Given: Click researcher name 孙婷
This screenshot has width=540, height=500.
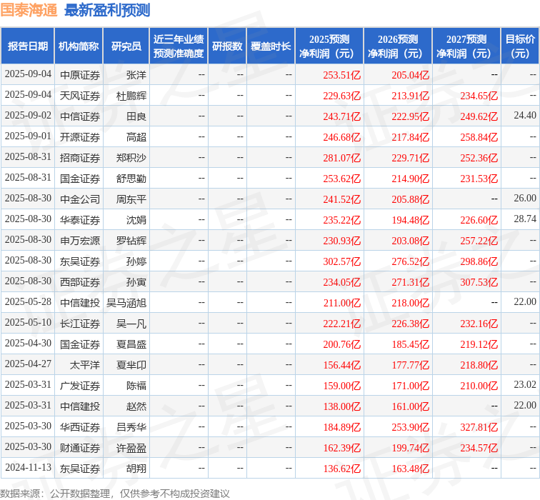Looking at the screenshot, I should click(x=136, y=261).
